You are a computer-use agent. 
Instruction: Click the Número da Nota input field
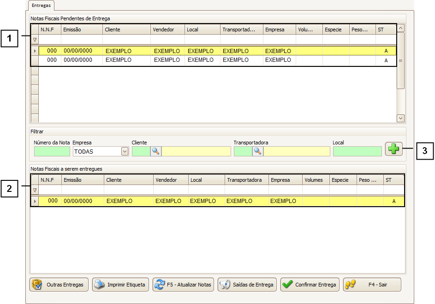pyautogui.click(x=52, y=151)
